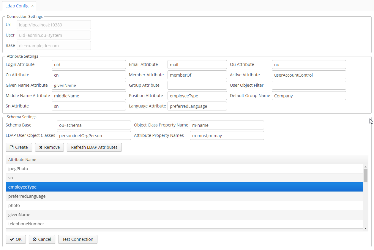Select the telephoneNumber attribute row
374x250 pixels.
(184, 224)
